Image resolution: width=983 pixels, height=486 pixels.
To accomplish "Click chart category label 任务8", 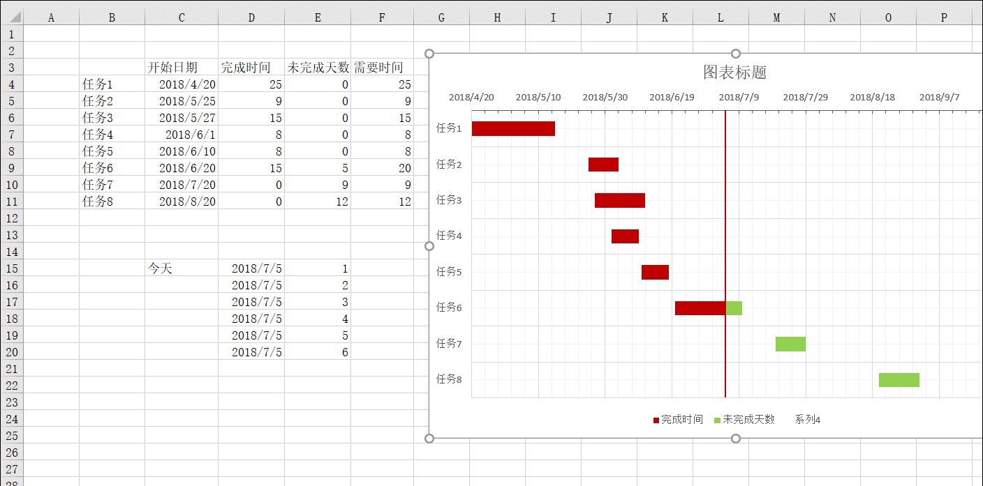I will click(449, 379).
